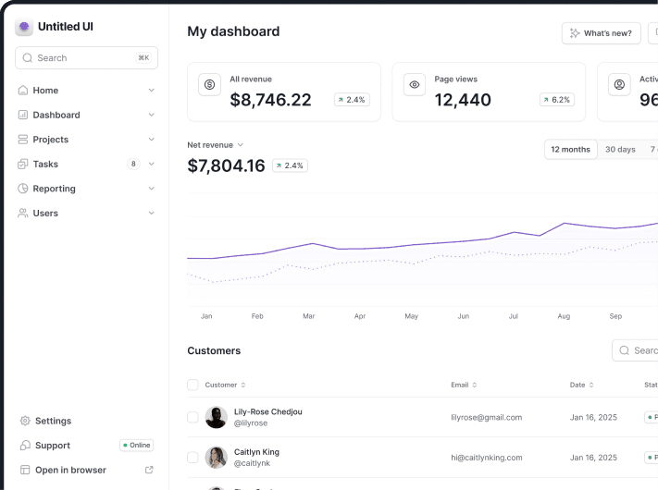Select the 12 months tab
Screen dimensions: 658x490
click(571, 149)
